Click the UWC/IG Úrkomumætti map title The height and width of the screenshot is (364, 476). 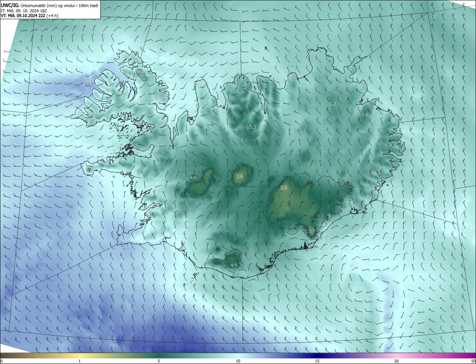click(x=49, y=5)
